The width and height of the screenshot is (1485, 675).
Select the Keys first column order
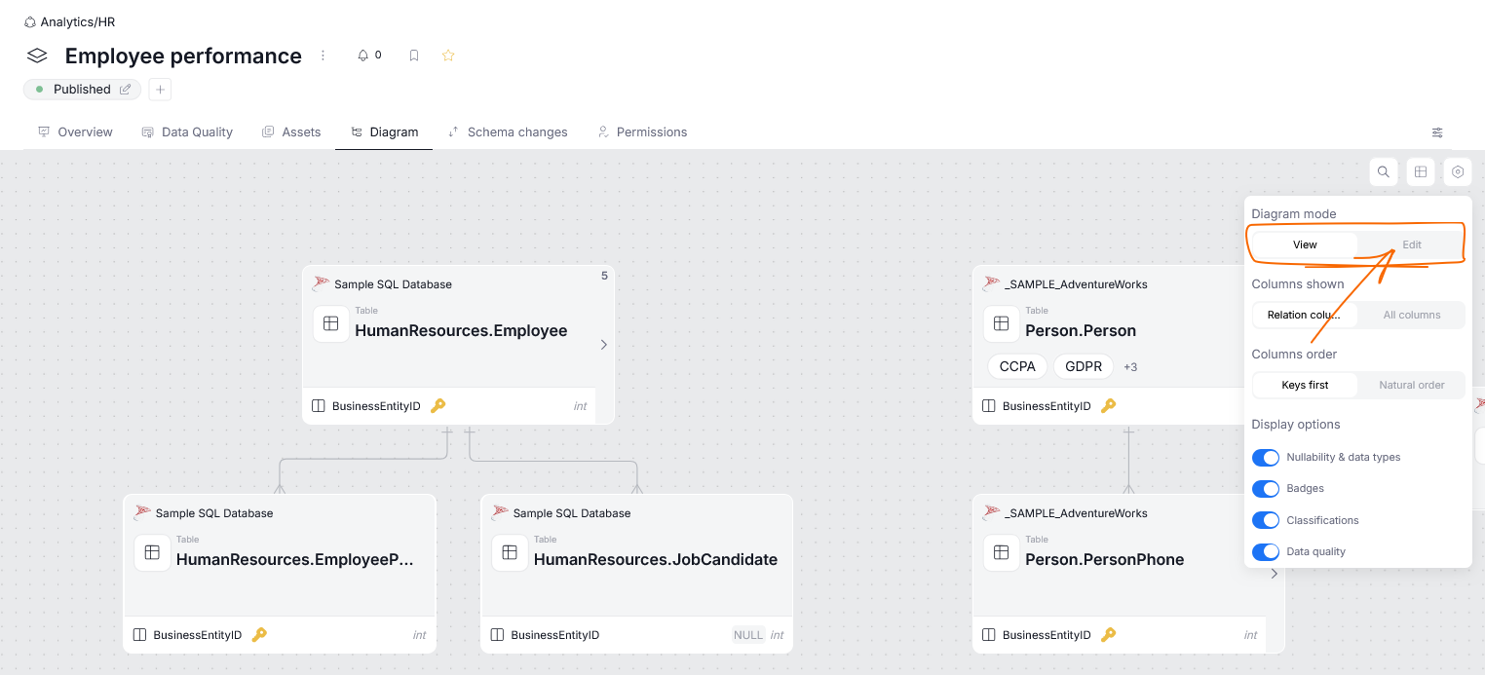coord(1305,385)
